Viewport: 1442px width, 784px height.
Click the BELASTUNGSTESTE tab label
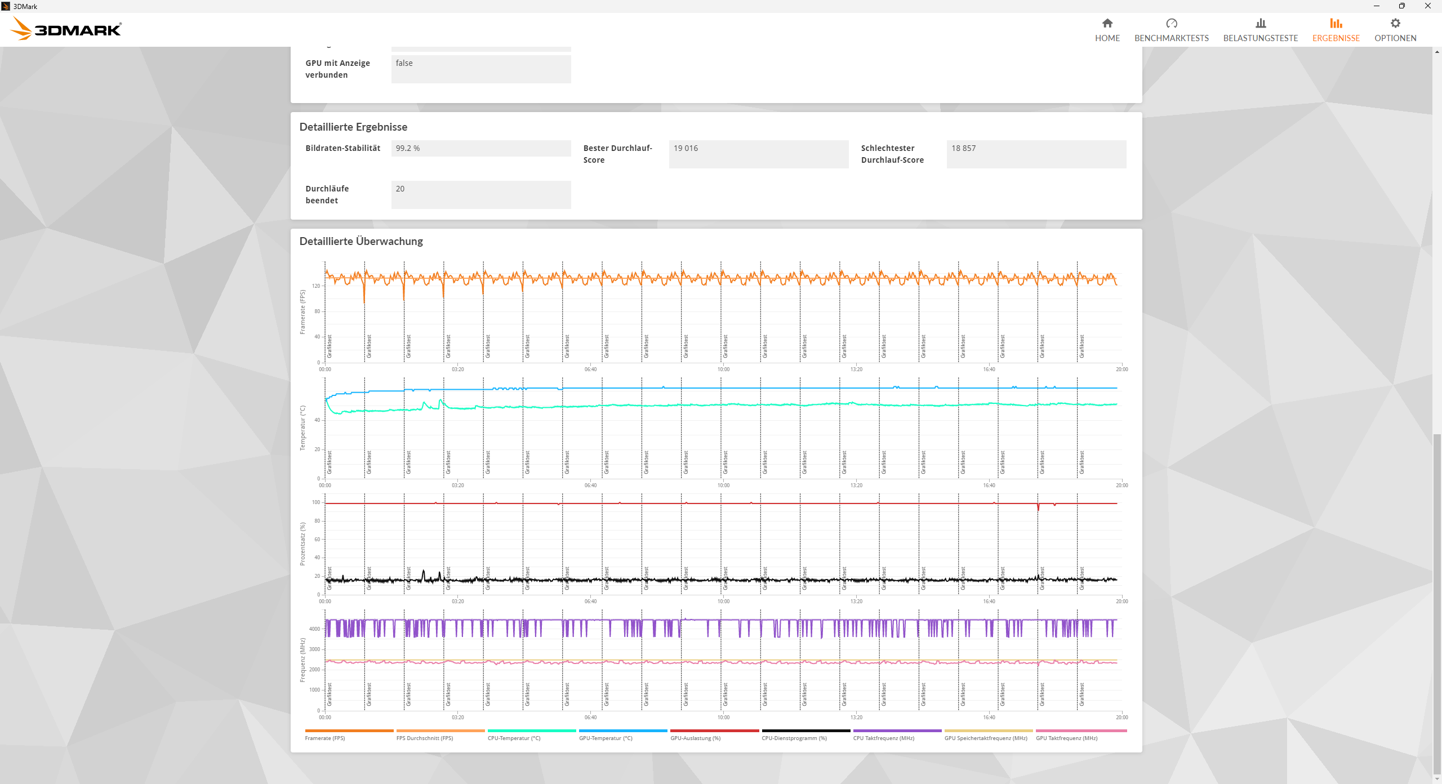[x=1260, y=38]
